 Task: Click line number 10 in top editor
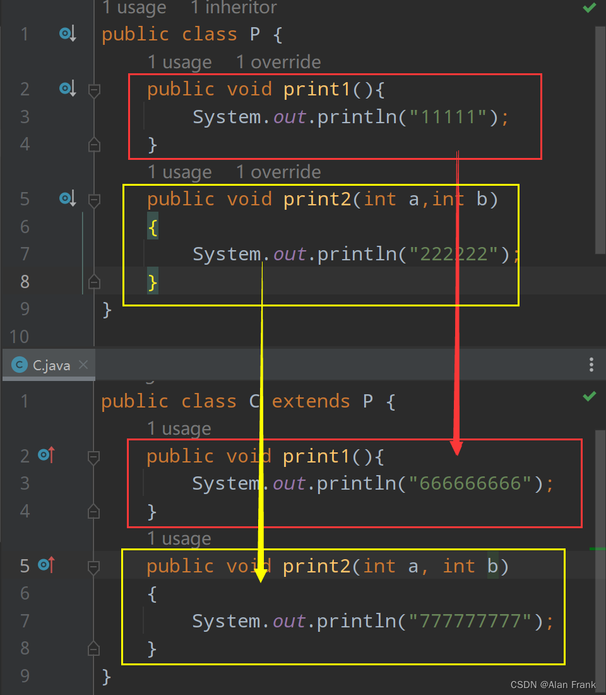(x=19, y=337)
